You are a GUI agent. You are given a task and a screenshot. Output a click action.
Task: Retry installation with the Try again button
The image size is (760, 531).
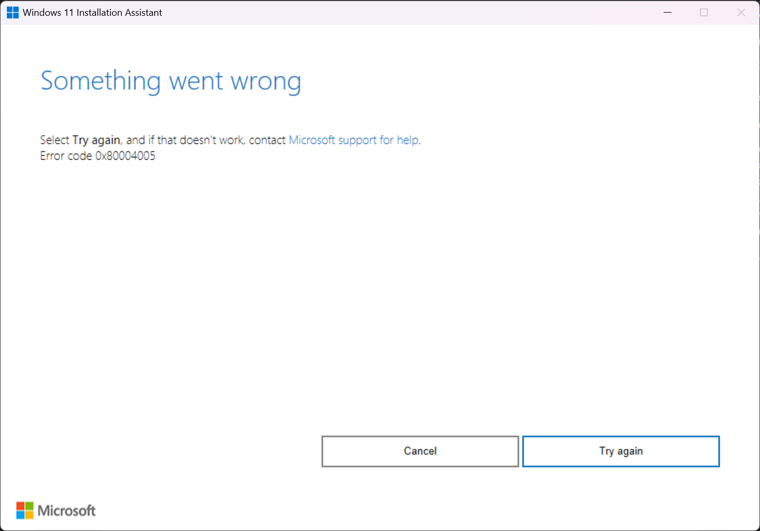[621, 451]
